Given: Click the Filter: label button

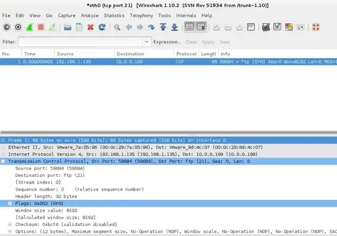Looking at the screenshot, I should [9, 42].
